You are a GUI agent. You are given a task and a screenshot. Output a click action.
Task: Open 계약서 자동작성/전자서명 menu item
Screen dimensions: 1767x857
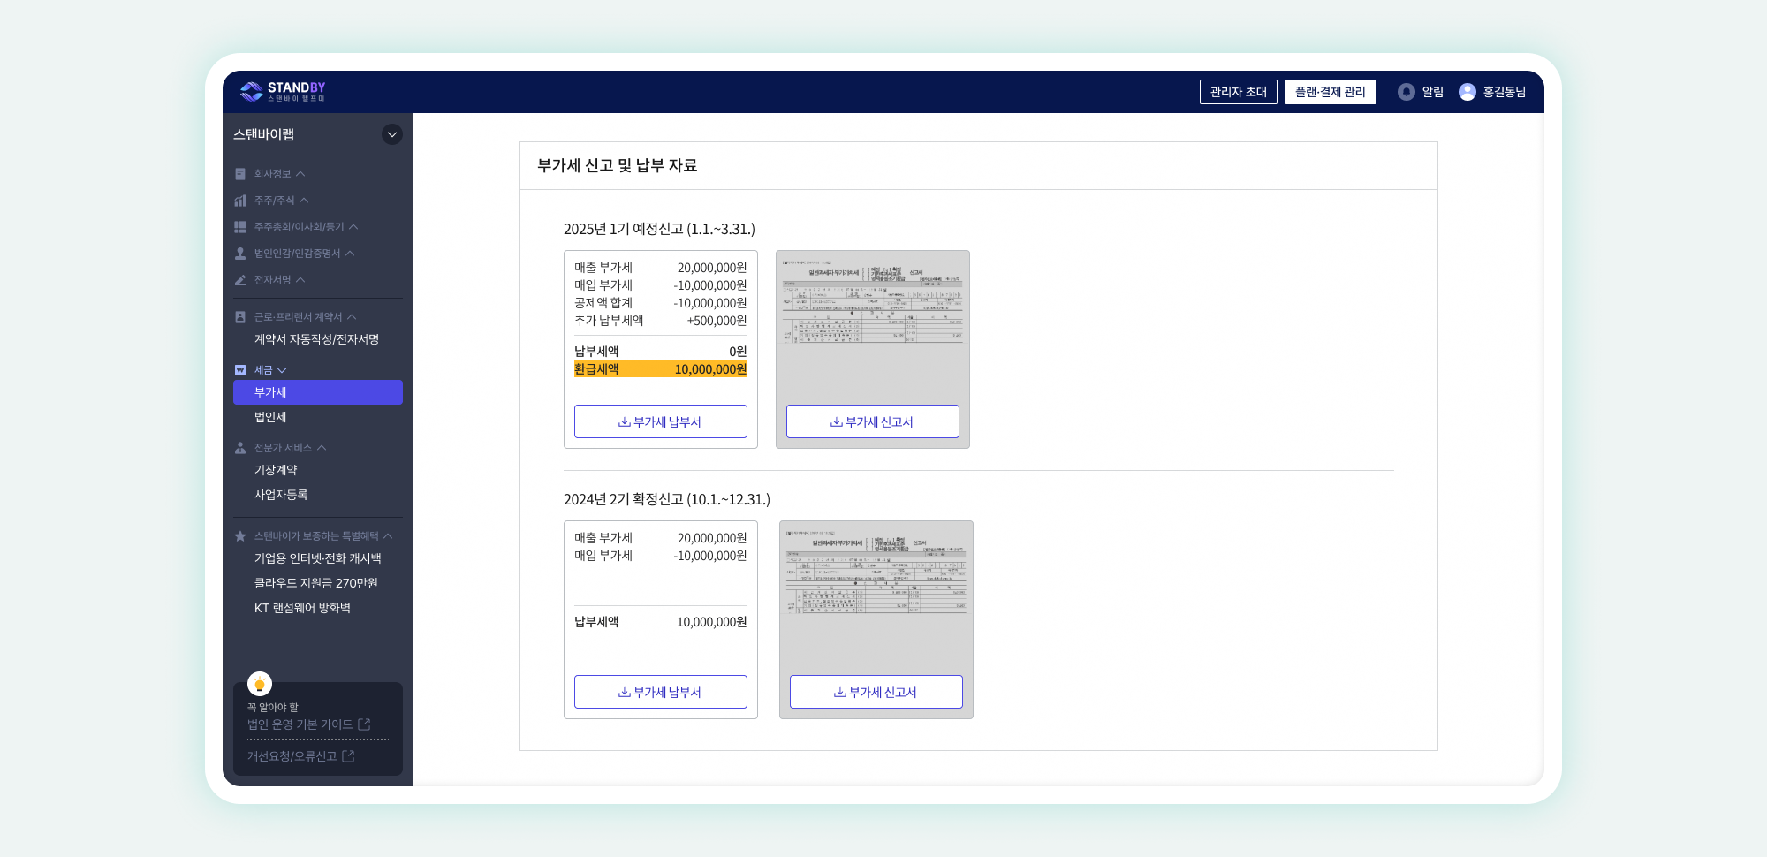(x=317, y=339)
